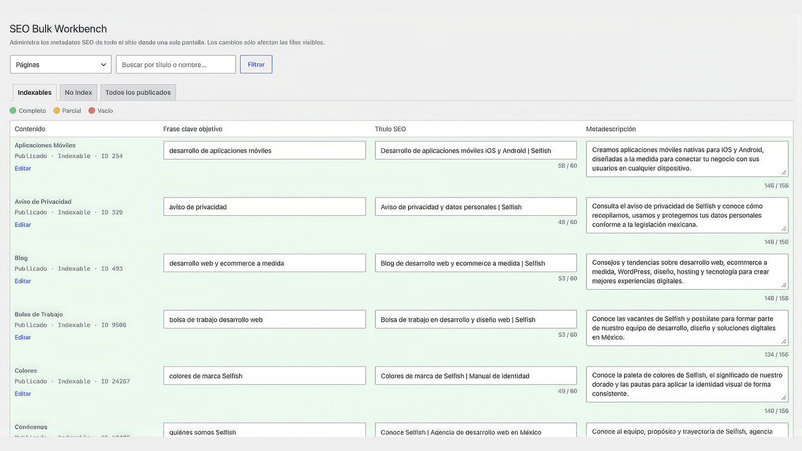Click the '134 / 156' description counter
802x451 pixels.
pos(776,355)
